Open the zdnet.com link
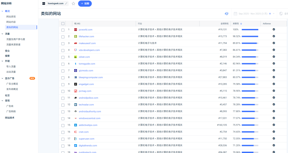The width and height of the screenshot is (288, 153). [84, 57]
